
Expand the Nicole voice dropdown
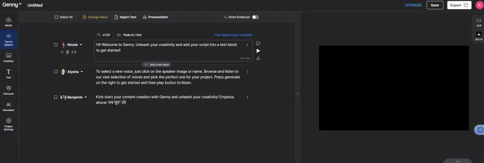tap(81, 45)
